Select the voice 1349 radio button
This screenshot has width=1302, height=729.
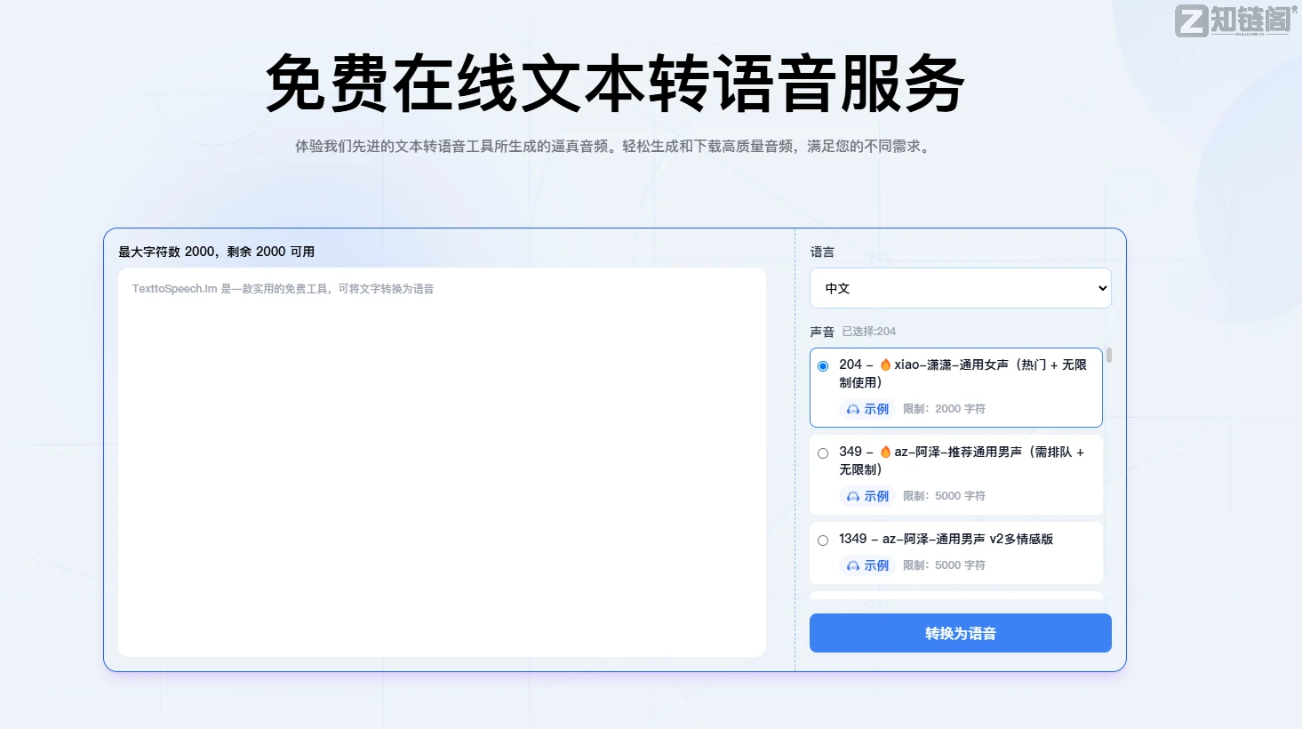click(823, 540)
